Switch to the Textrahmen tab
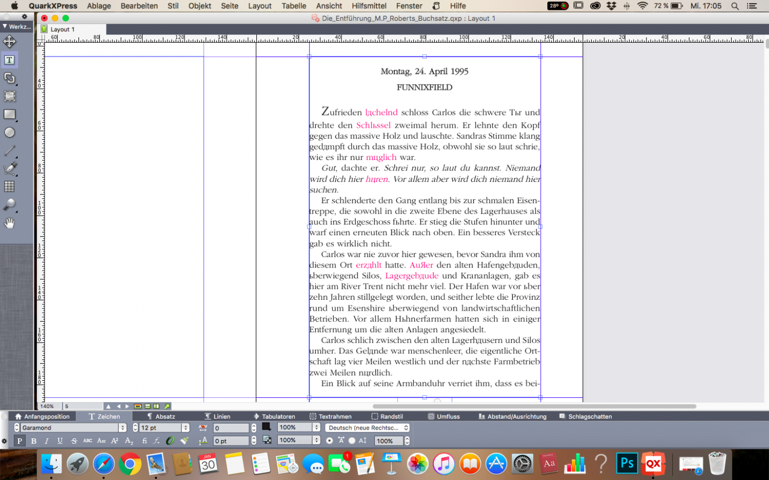The image size is (769, 480). (330, 416)
